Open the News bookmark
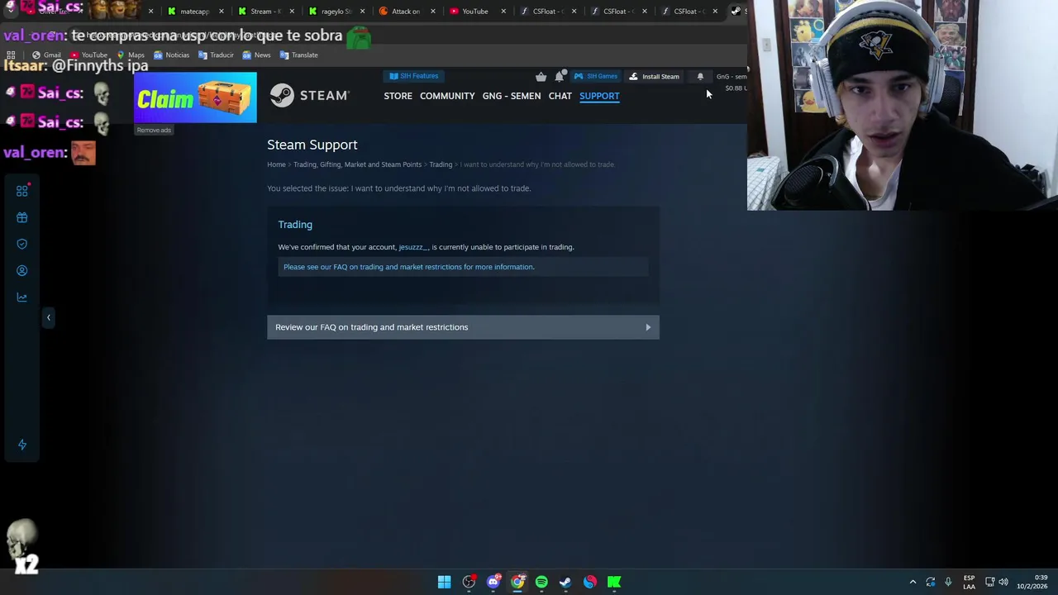The height and width of the screenshot is (595, 1058). (x=256, y=55)
